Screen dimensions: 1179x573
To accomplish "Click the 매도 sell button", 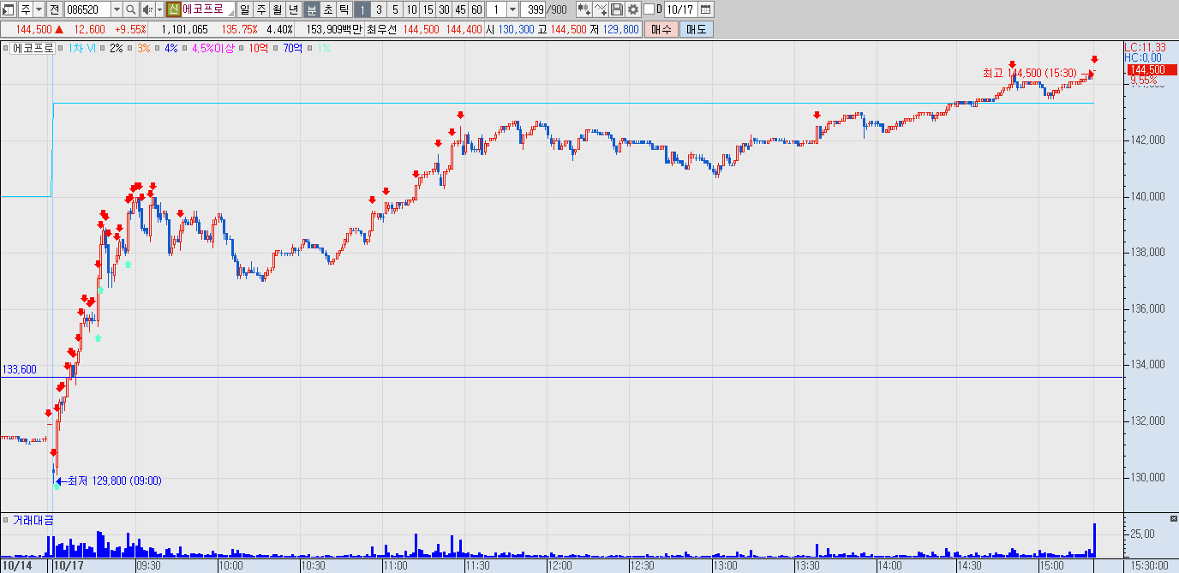I will pos(696,29).
